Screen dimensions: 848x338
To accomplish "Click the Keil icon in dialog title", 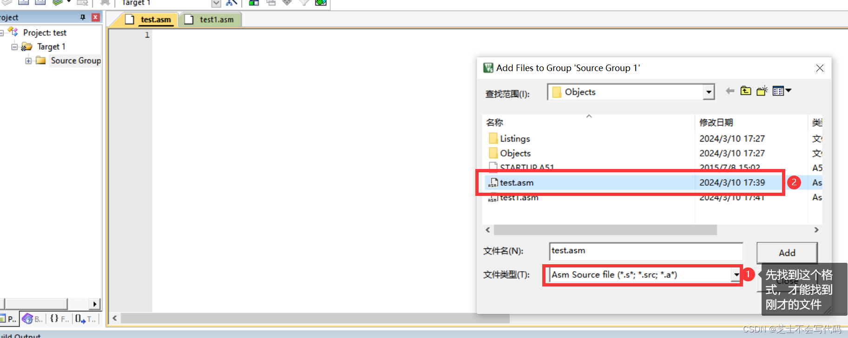I will [x=488, y=68].
